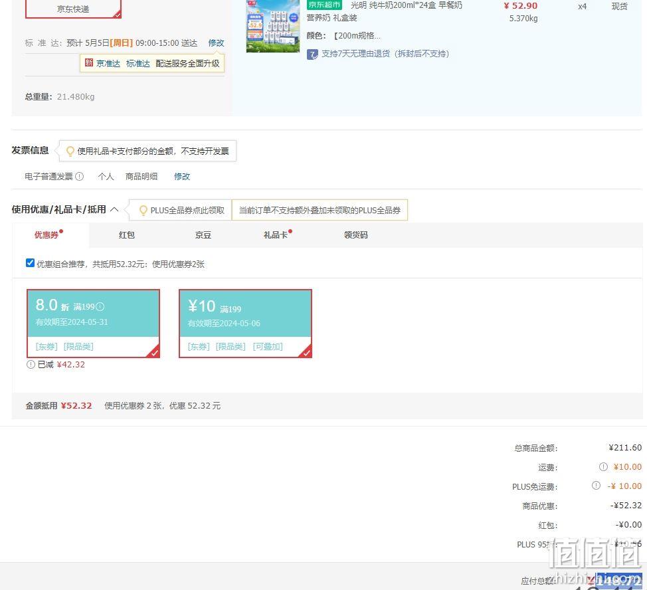The width and height of the screenshot is (647, 590).
Task: Click the 支持7天无理由退货 text
Action: 385,54
